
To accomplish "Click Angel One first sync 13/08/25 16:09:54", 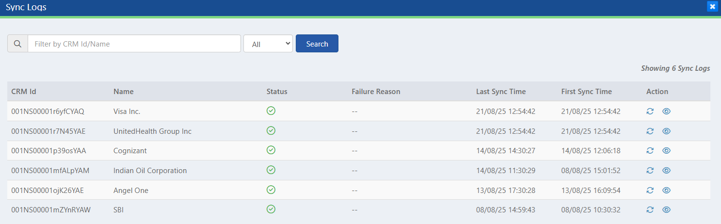I will pyautogui.click(x=591, y=191).
